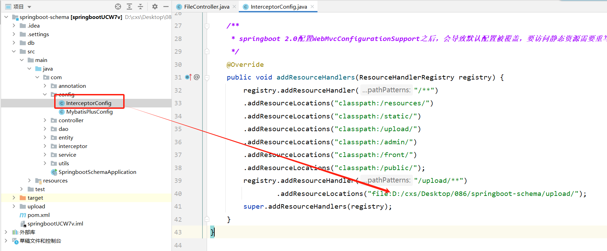Viewport: 607px width, 251px height.
Task: Expand the .settings folder
Action: pyautogui.click(x=14, y=34)
